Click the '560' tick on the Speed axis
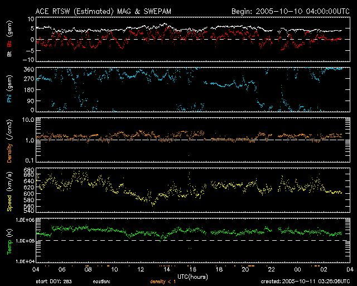Viewport: 357px width, 286px height. tap(28, 207)
